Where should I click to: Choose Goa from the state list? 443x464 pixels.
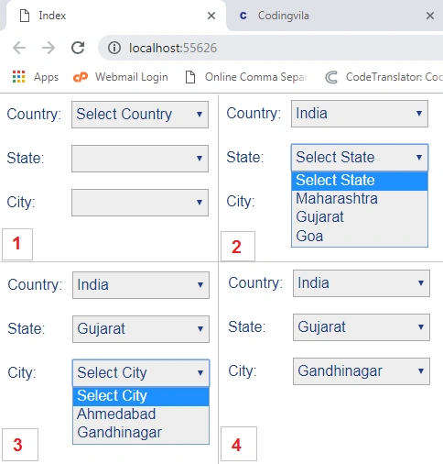360,236
